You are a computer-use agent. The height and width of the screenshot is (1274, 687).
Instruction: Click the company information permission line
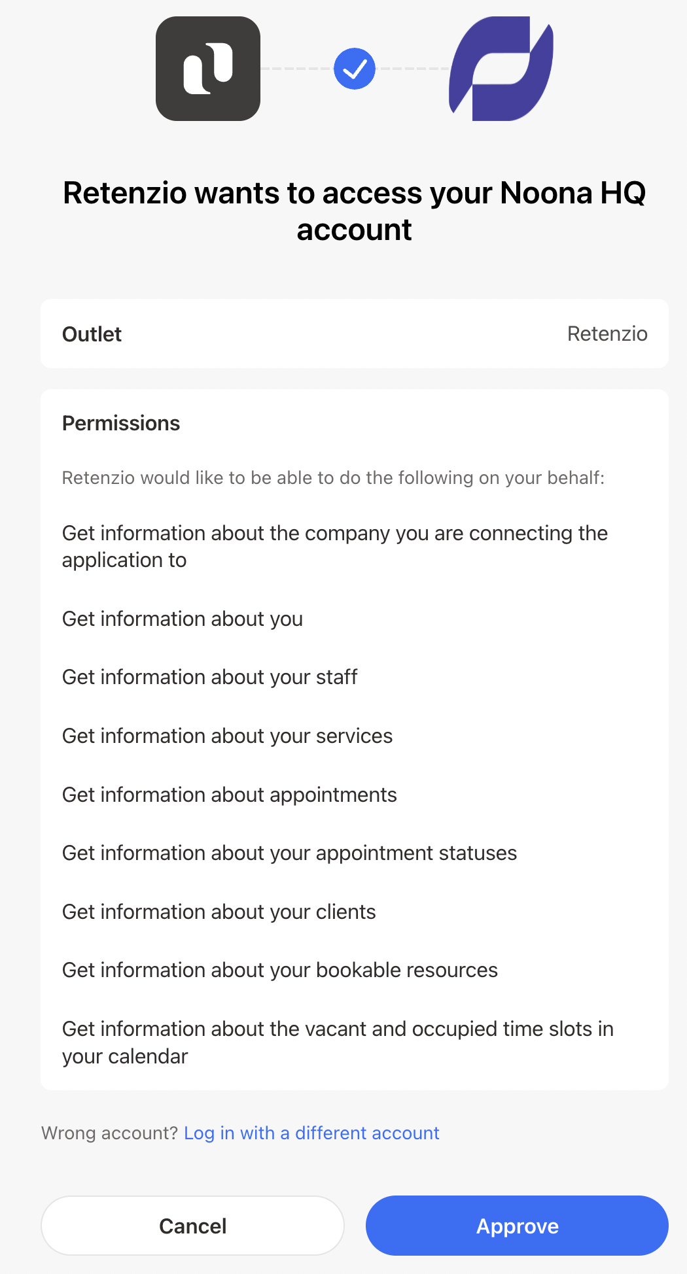335,546
